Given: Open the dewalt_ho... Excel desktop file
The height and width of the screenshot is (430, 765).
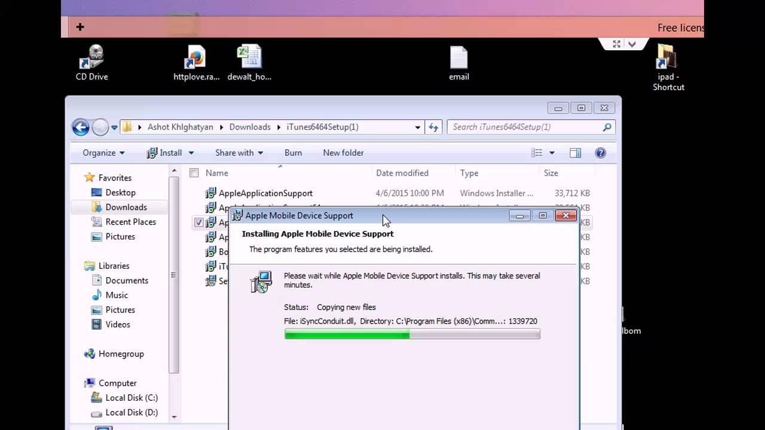Looking at the screenshot, I should point(249,63).
